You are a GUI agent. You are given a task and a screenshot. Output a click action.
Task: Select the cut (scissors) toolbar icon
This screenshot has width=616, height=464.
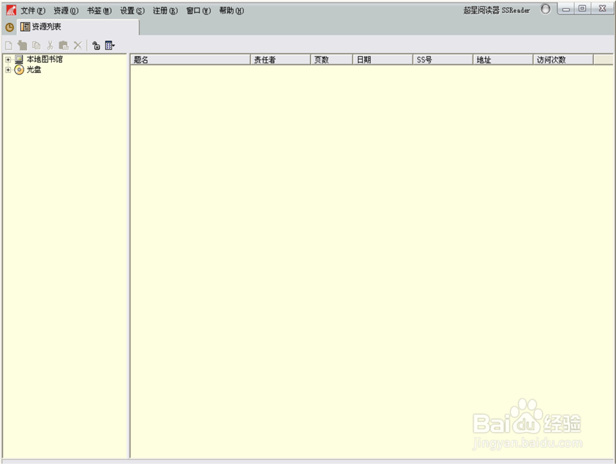(x=50, y=44)
